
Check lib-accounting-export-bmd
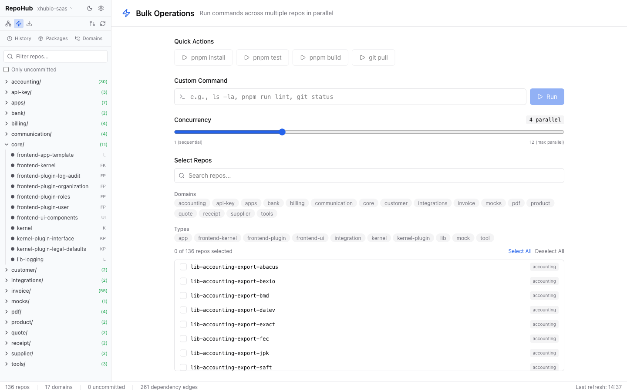click(x=183, y=296)
